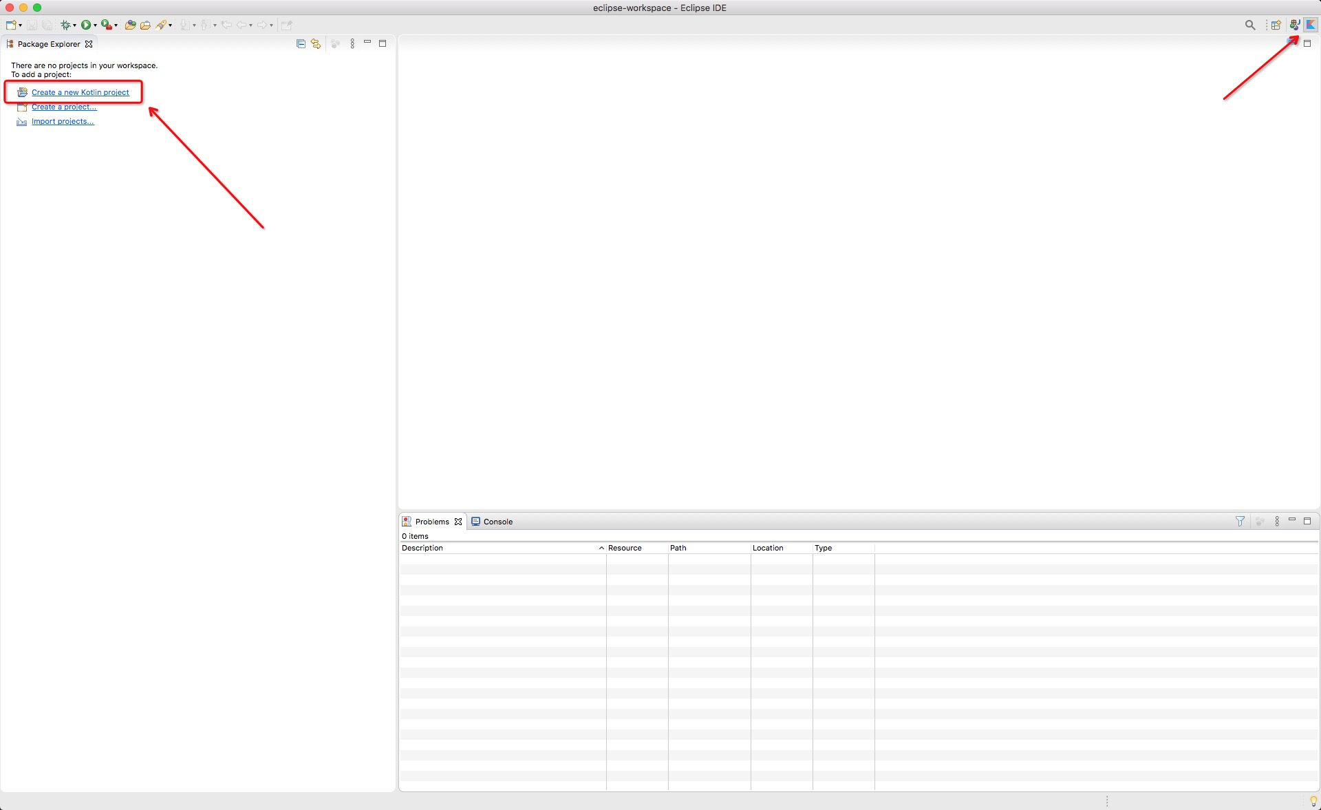The width and height of the screenshot is (1321, 810).
Task: Click the Create a new Kotlin project link
Action: pyautogui.click(x=80, y=92)
